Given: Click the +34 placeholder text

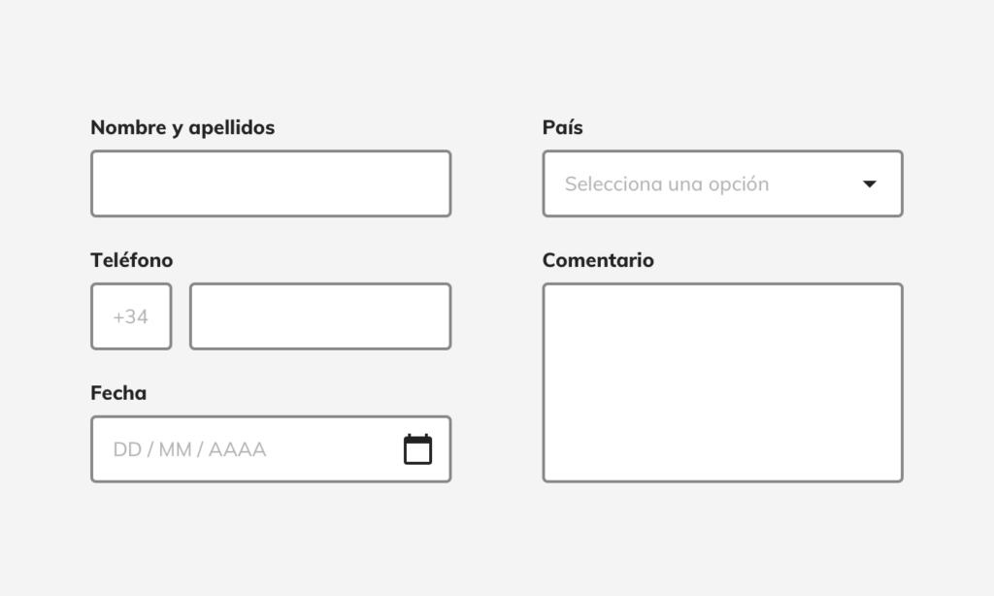Looking at the screenshot, I should coord(131,317).
